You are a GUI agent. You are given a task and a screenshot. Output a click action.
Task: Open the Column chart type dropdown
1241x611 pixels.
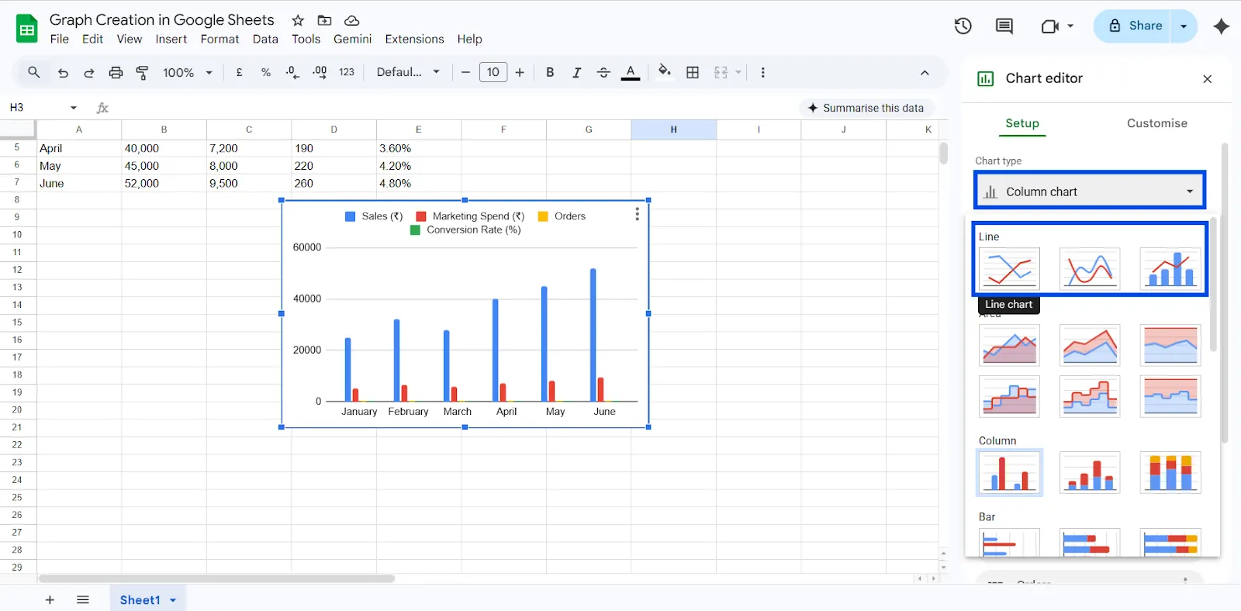(1089, 192)
